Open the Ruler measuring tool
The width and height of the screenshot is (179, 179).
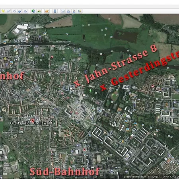point(55,11)
